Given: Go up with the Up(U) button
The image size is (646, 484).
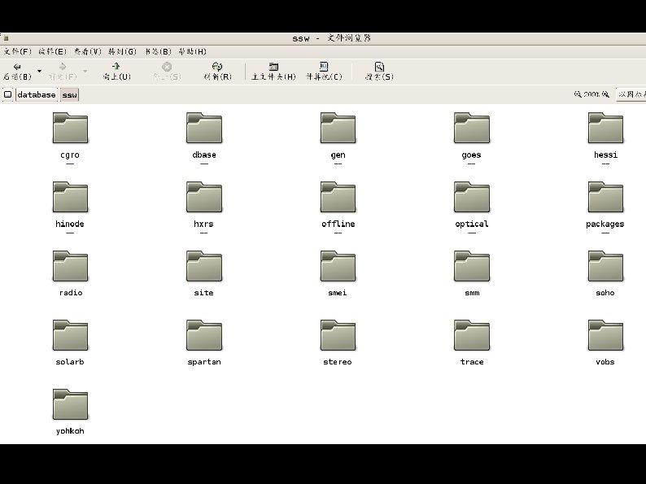Looking at the screenshot, I should (x=116, y=72).
